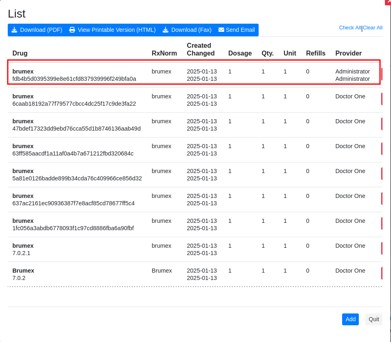Click the RxNorm column header
The height and width of the screenshot is (342, 391).
[x=164, y=53]
